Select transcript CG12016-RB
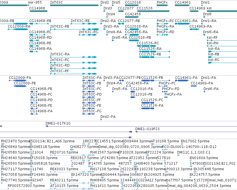This screenshot has height=190, width=237. click(x=134, y=40)
